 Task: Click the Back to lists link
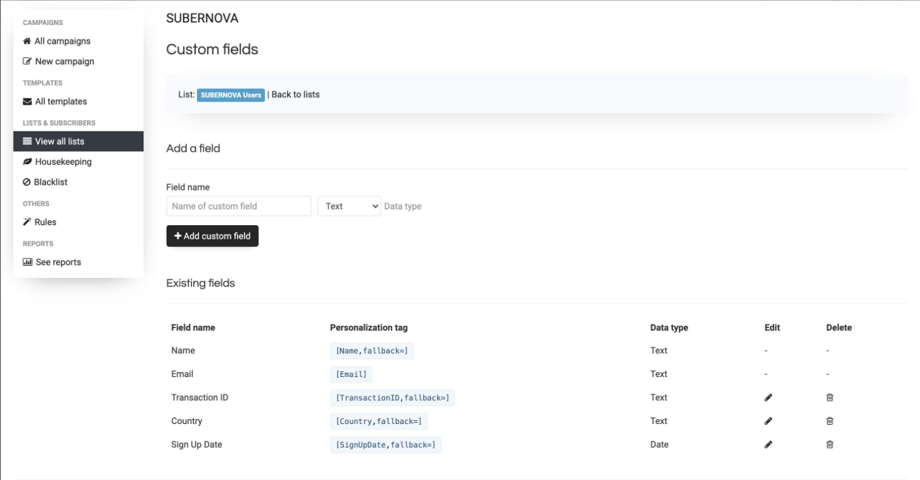[296, 95]
